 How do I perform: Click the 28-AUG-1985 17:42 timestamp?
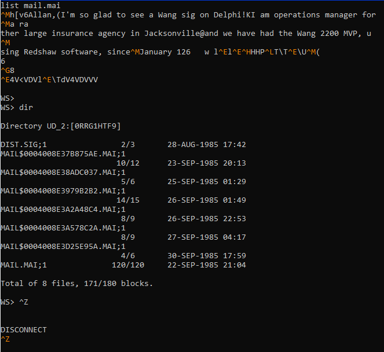(x=207, y=144)
